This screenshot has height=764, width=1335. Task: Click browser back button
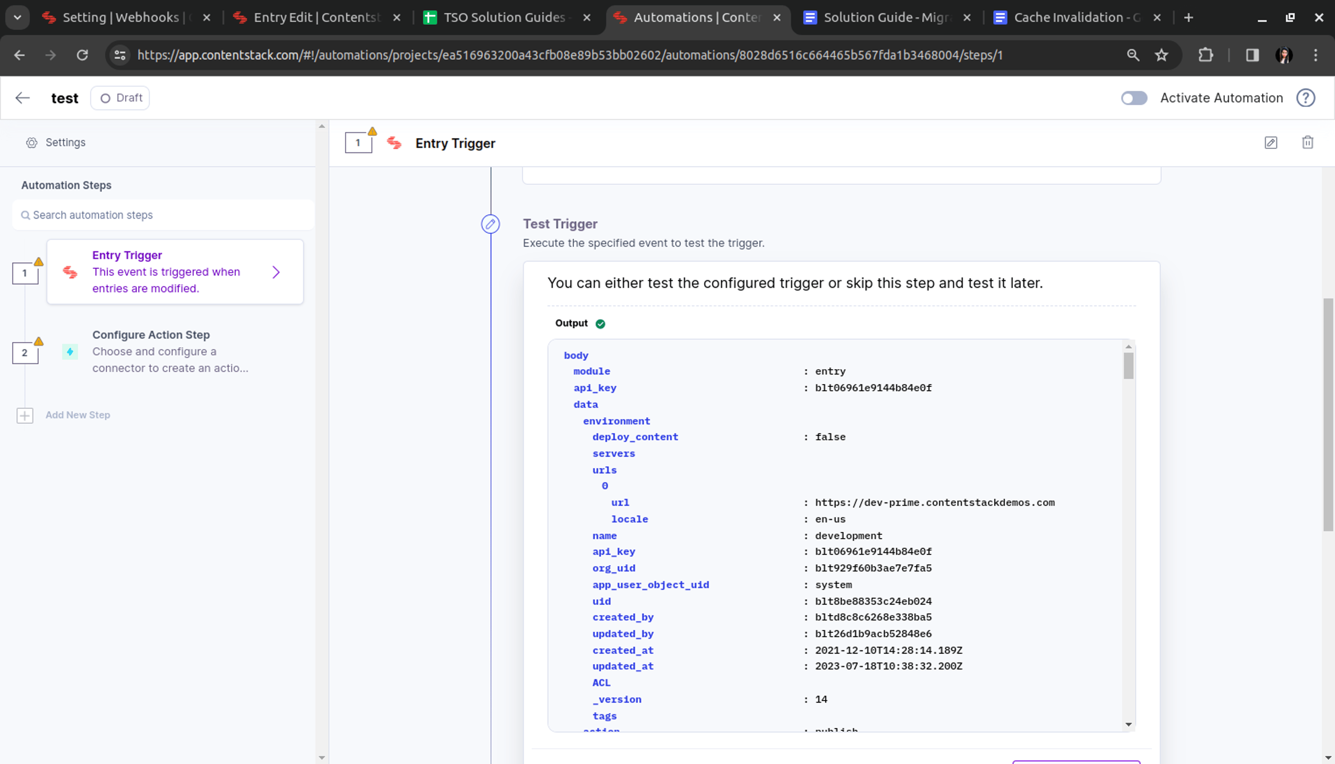(19, 55)
